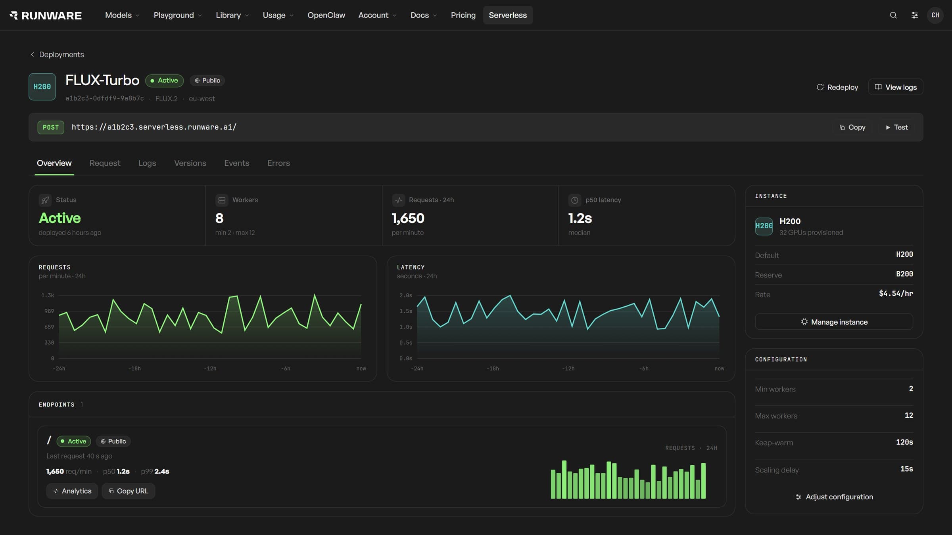Expand the Account dropdown menu
Viewport: 952px width, 535px height.
coord(377,15)
